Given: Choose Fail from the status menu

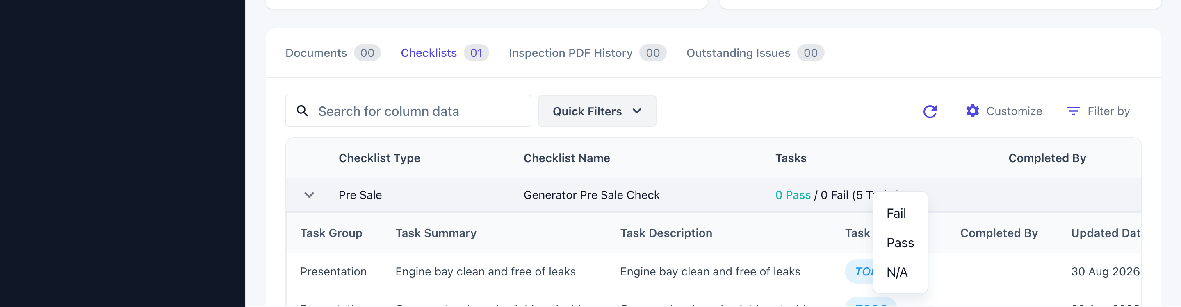Looking at the screenshot, I should 896,213.
